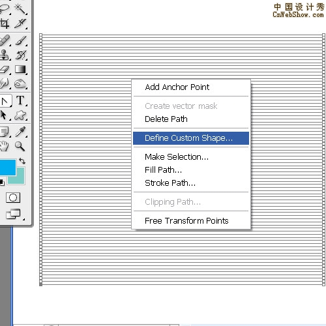Image resolution: width=326 pixels, height=326 pixels.
Task: Select the Brush tool
Action: point(20,40)
